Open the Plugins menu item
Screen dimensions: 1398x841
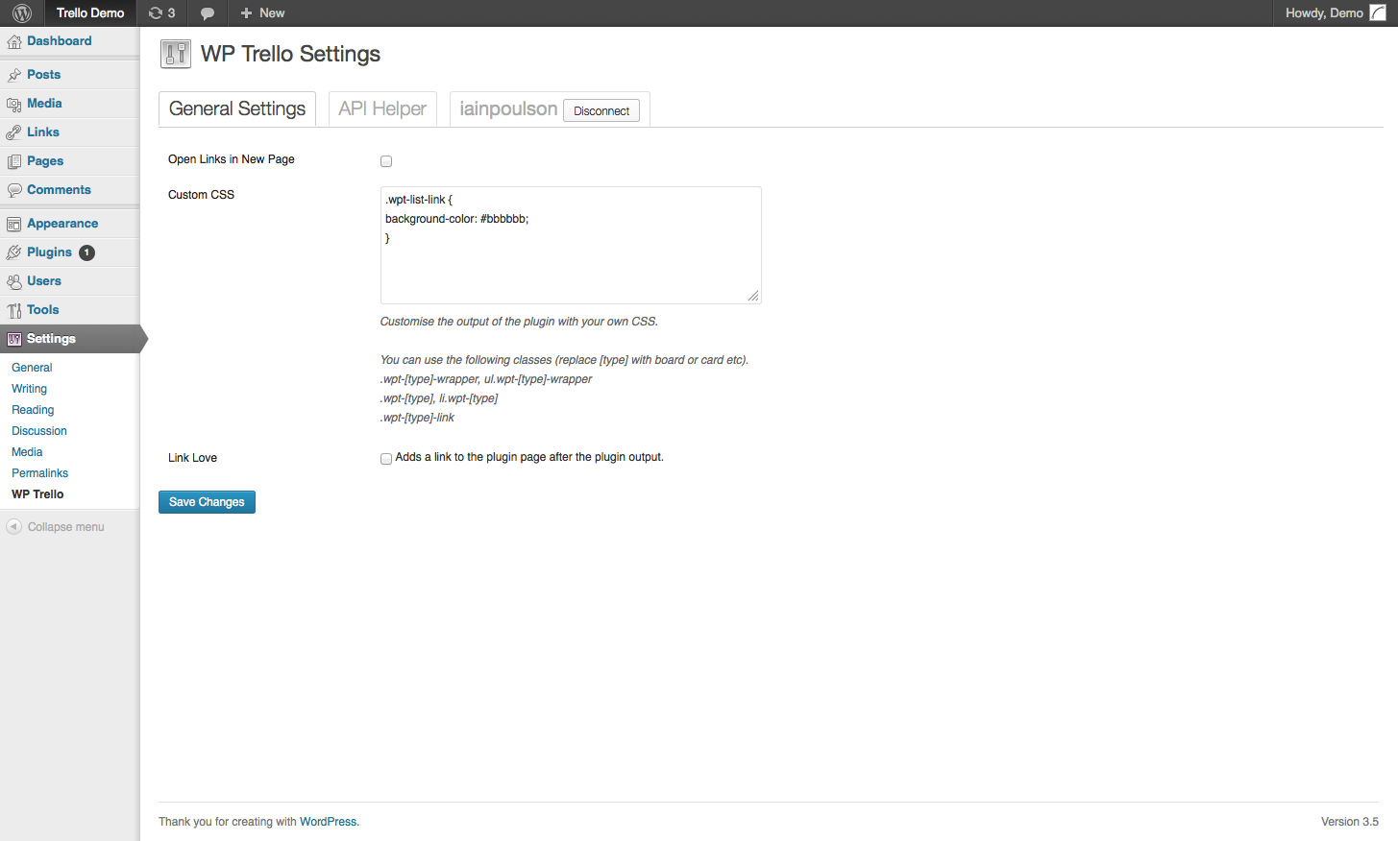(49, 252)
